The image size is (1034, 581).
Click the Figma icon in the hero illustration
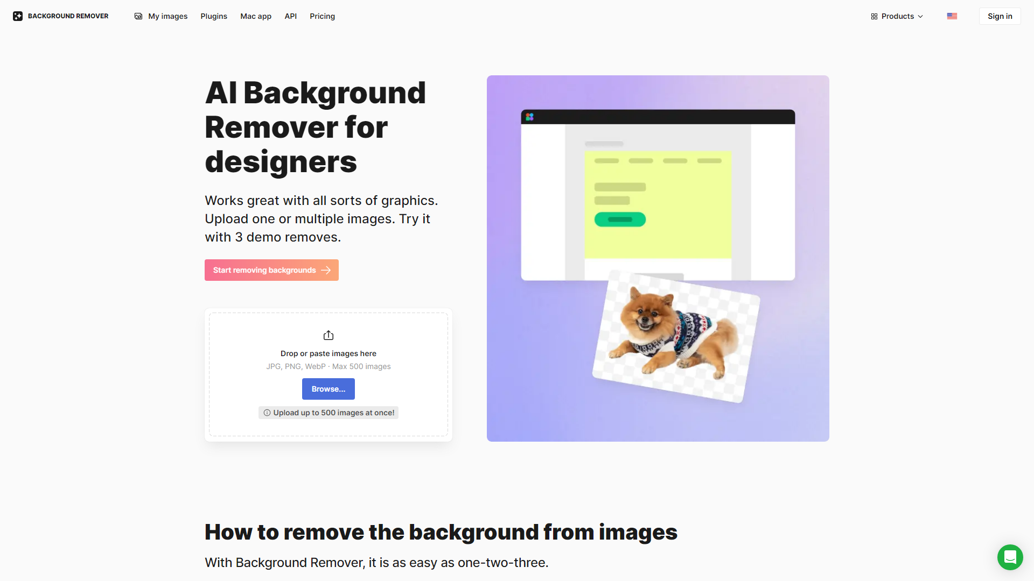[530, 116]
